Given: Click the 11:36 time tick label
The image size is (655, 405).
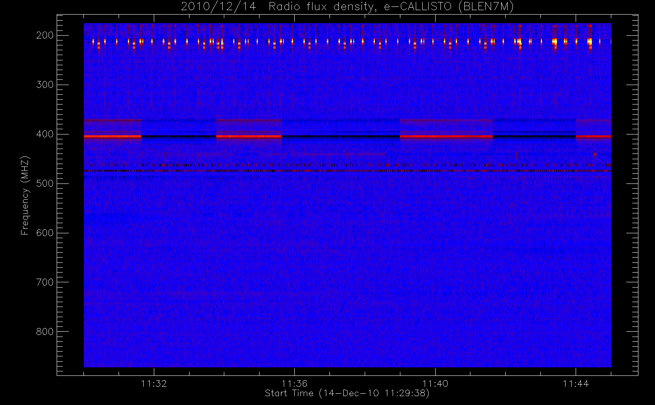Looking at the screenshot, I should tap(294, 384).
